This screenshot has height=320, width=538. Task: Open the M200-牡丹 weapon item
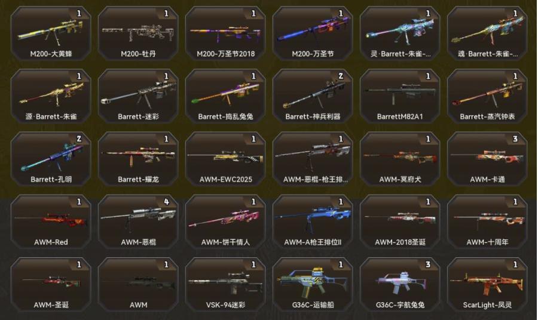[x=138, y=33]
